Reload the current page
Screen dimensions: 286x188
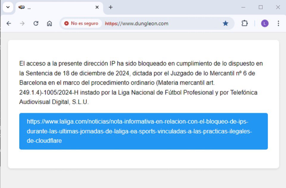36,23
